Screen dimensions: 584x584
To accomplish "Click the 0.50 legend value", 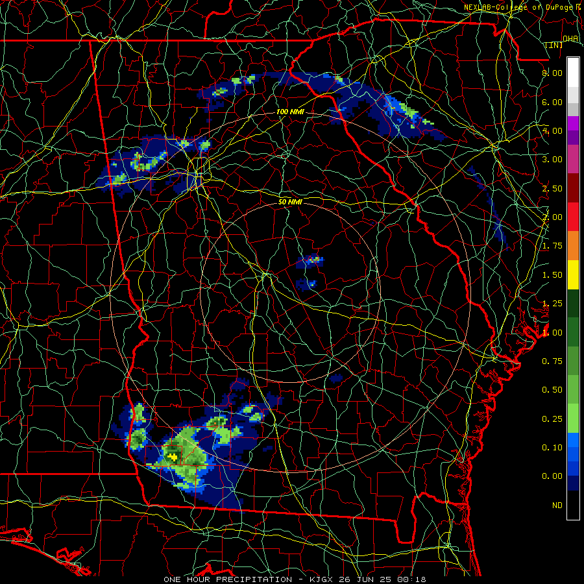I will [x=552, y=390].
